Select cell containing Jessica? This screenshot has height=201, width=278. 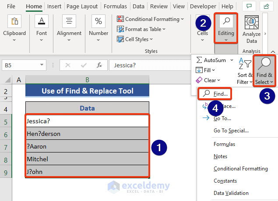point(87,121)
